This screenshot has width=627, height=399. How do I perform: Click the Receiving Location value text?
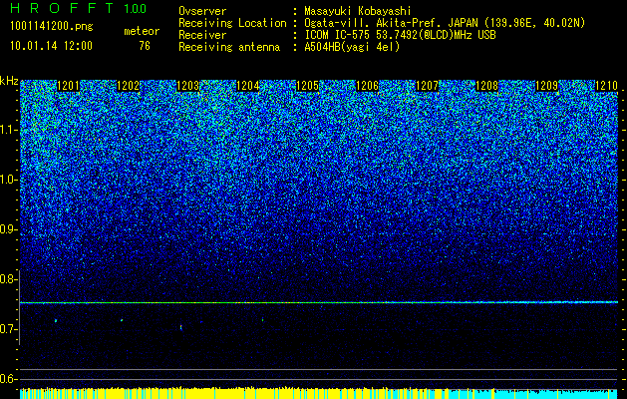pyautogui.click(x=445, y=23)
